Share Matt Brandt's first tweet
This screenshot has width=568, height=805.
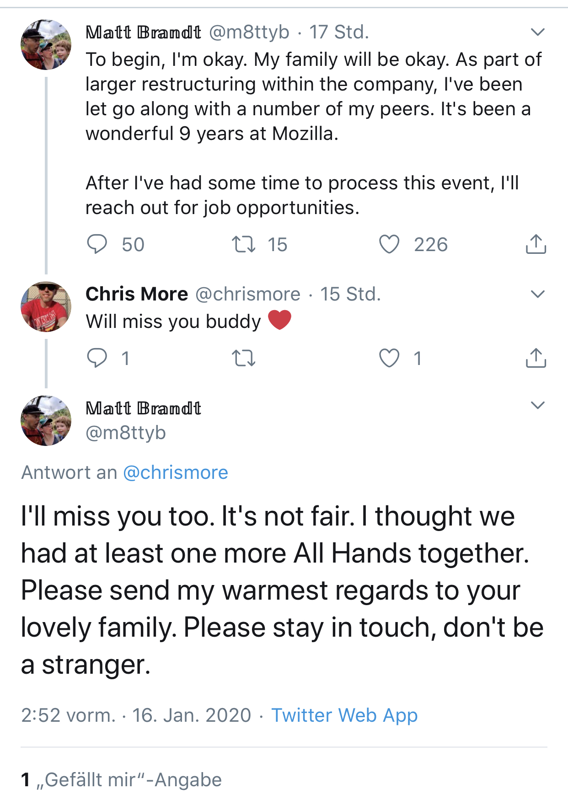pyautogui.click(x=536, y=244)
